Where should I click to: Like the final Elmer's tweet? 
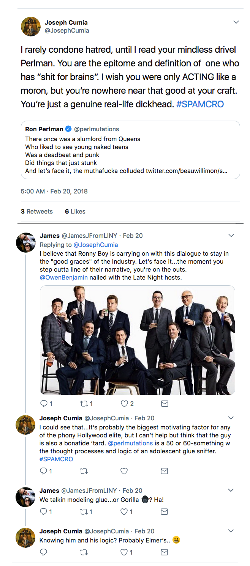tap(124, 552)
